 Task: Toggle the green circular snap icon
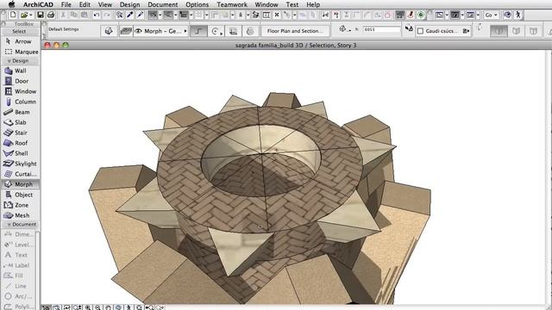coord(421,15)
